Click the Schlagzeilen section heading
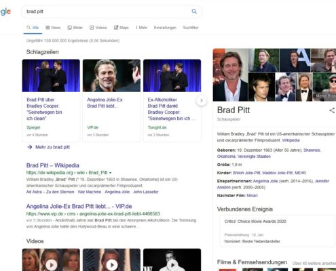 (x=43, y=52)
